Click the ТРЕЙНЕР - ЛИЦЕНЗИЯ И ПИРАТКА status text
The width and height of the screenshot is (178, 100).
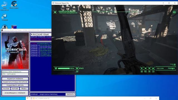pos(44,94)
